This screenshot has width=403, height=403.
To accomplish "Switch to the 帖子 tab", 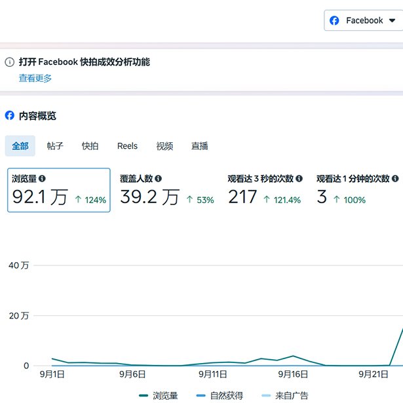I will point(55,145).
